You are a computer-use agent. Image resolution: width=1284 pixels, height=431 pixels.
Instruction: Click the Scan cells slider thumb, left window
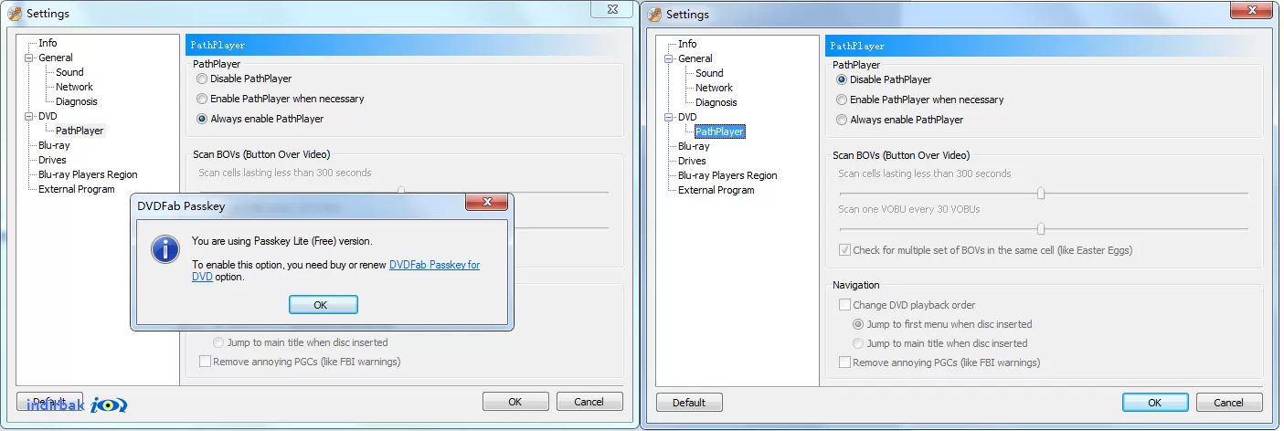[400, 191]
